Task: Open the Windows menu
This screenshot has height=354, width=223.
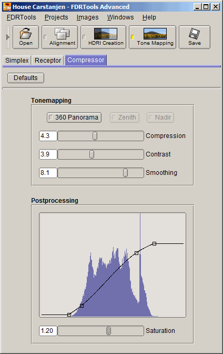Action: tap(120, 17)
